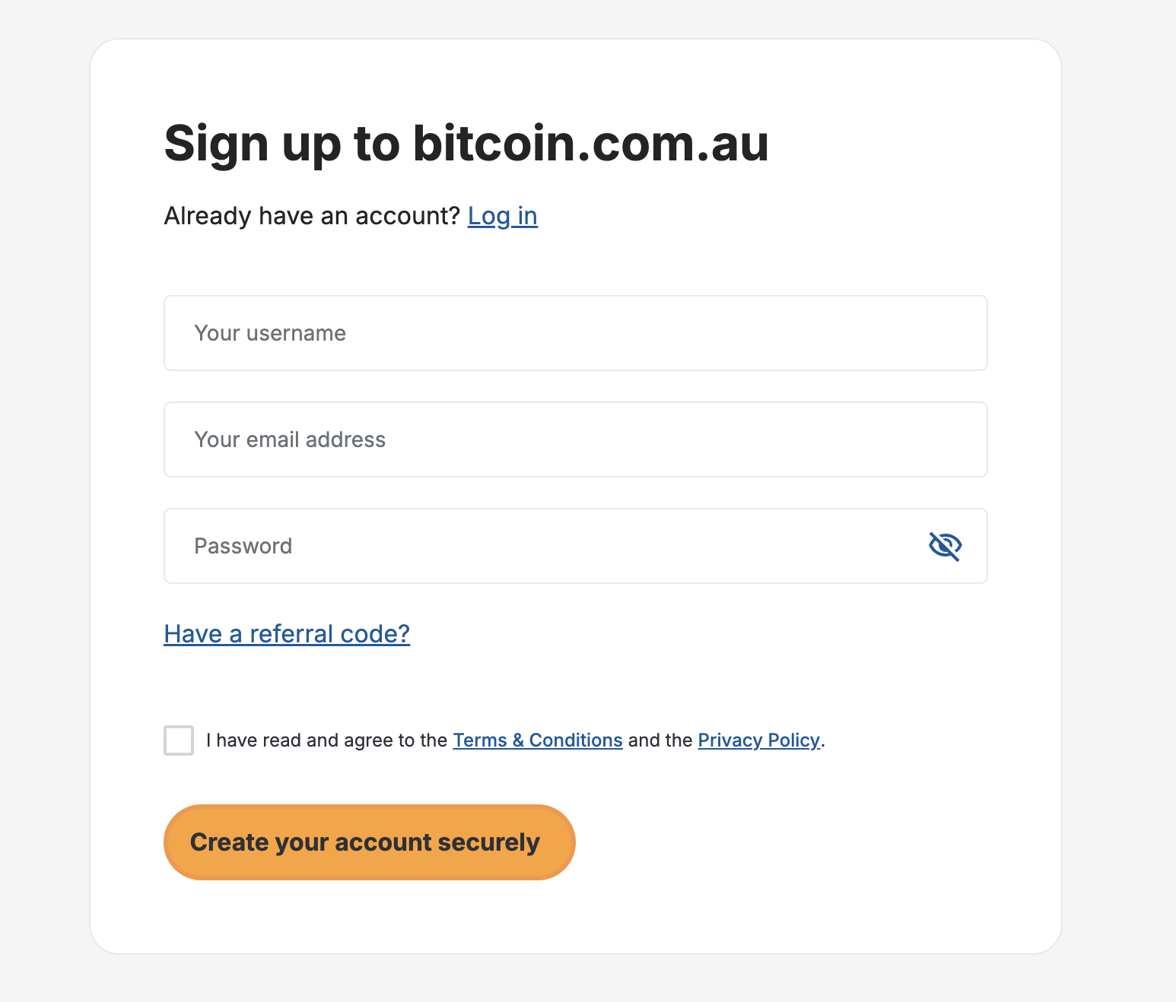Show the password using the crossed-eye icon
The image size is (1176, 1002).
[x=945, y=546]
